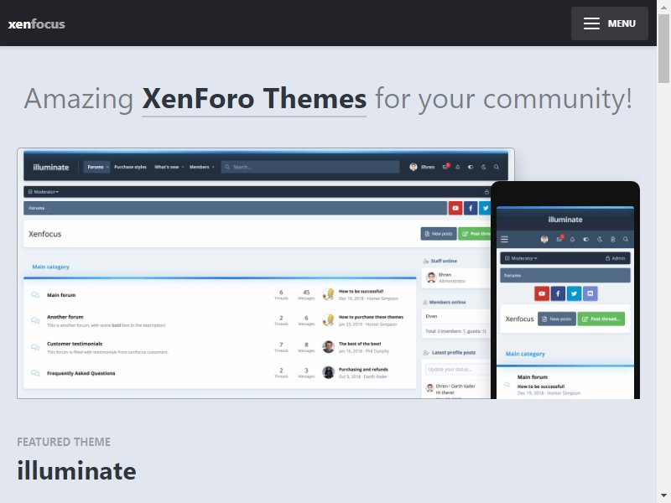Open 'The best of the best!' thread
The image size is (671, 503).
[x=360, y=344]
